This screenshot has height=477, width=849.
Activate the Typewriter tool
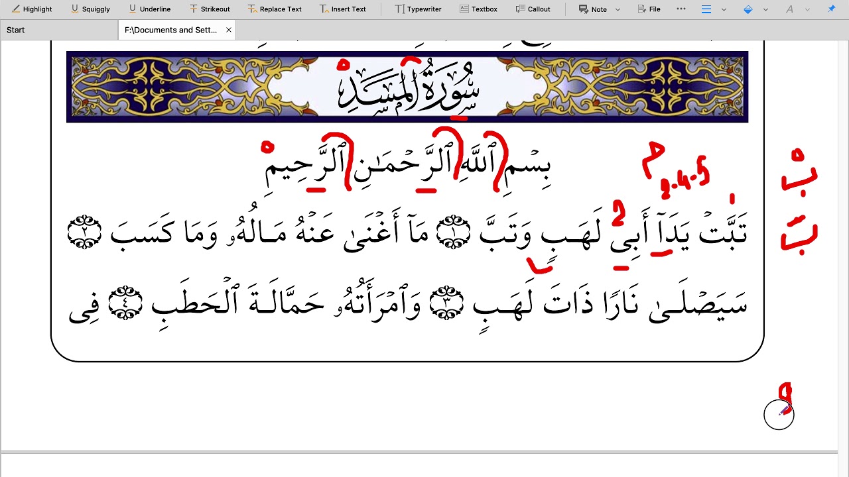pos(418,9)
